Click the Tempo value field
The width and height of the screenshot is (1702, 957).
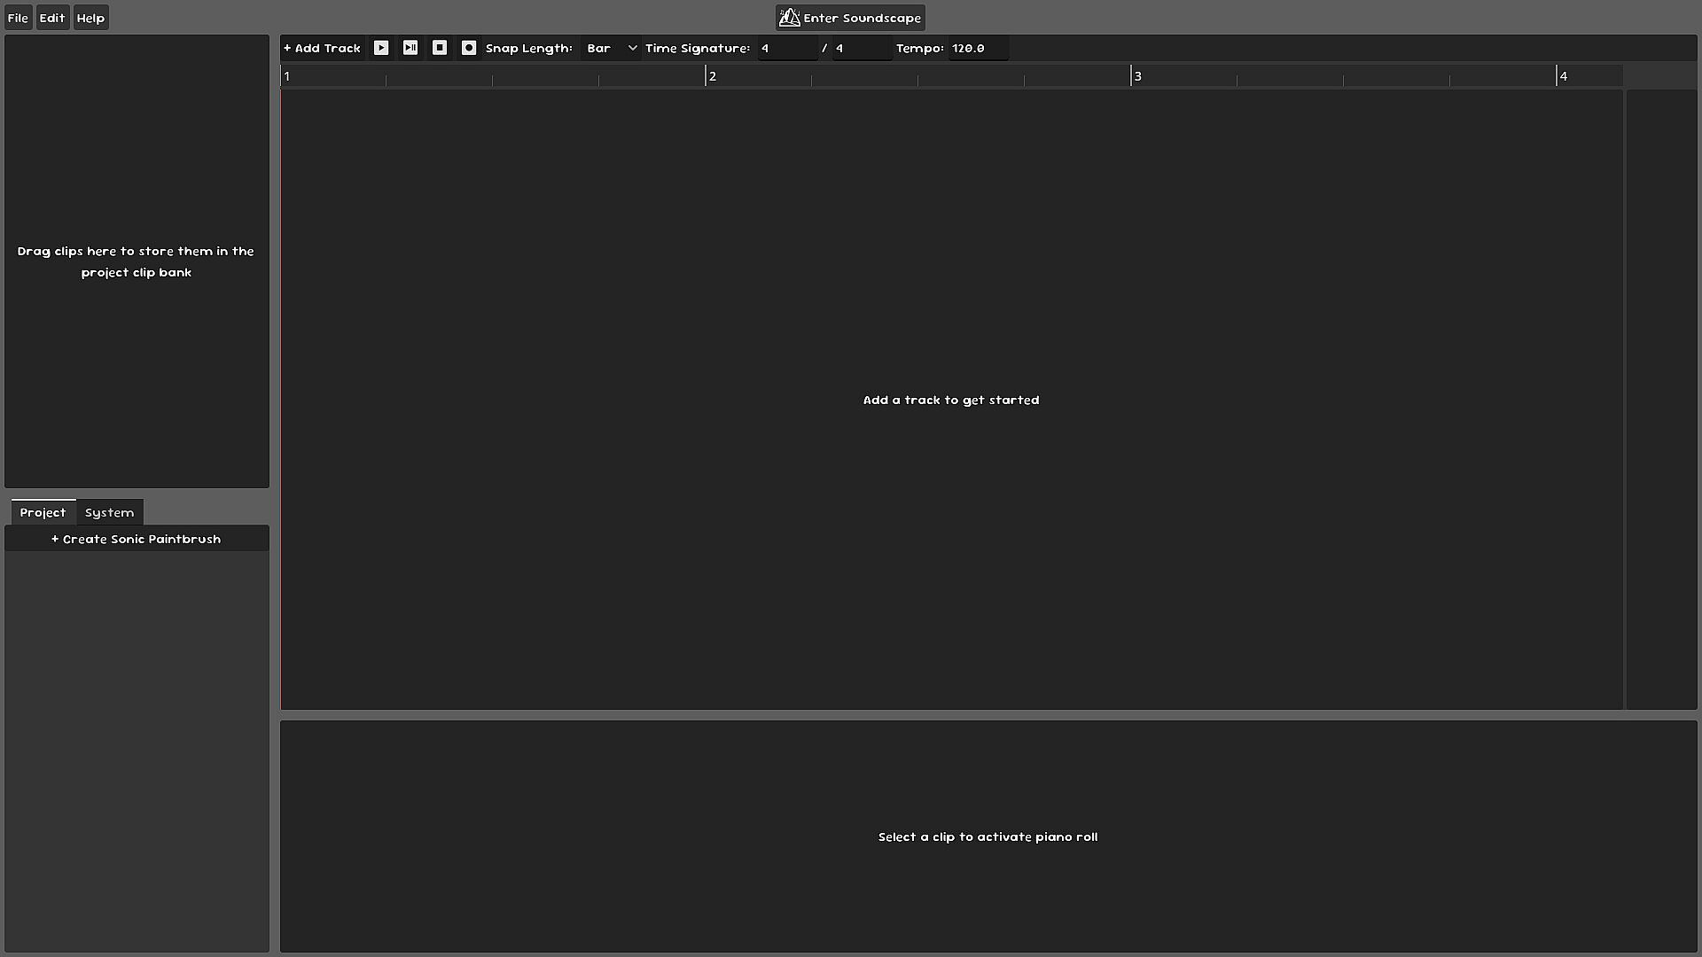(x=977, y=48)
